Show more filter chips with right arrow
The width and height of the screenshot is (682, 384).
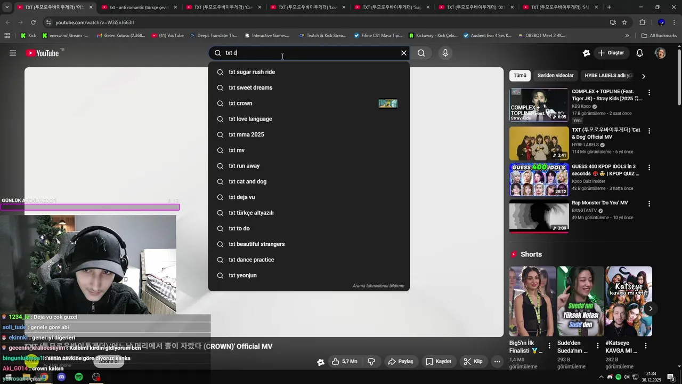(644, 76)
